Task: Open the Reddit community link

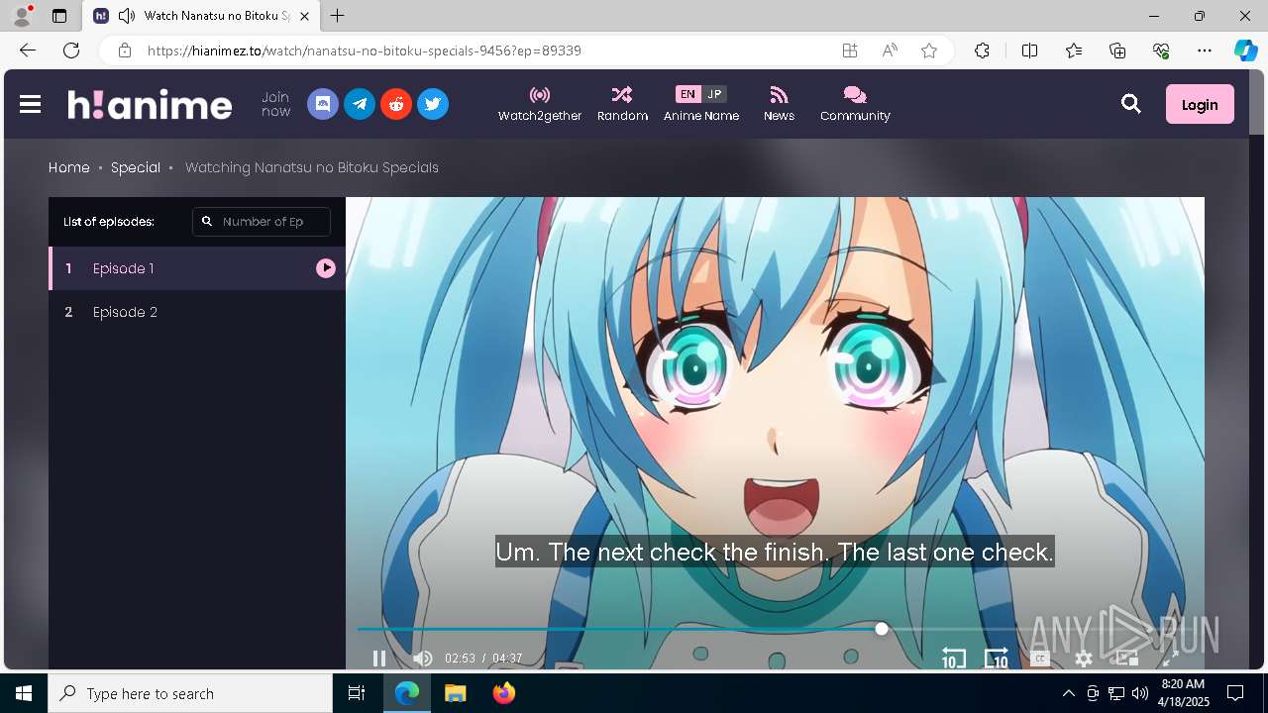Action: pyautogui.click(x=396, y=104)
